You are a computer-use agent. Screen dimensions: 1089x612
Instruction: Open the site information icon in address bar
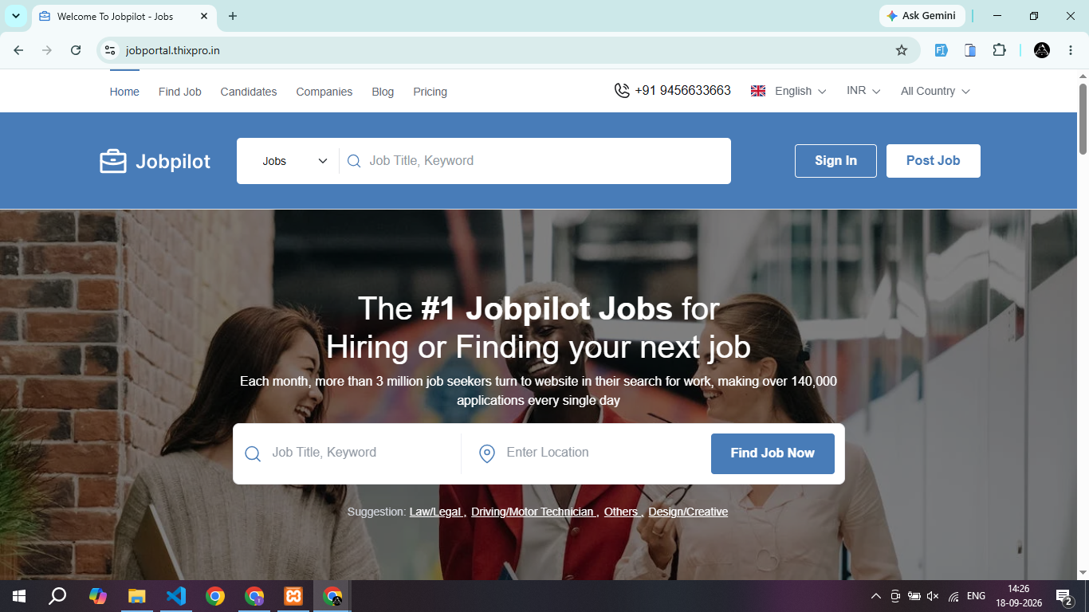click(110, 50)
